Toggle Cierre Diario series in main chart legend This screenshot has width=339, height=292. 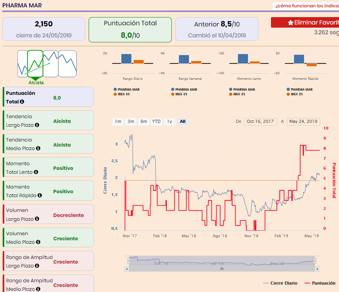pyautogui.click(x=280, y=283)
